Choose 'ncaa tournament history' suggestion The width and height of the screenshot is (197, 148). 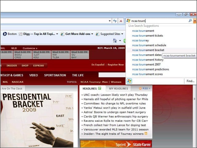[x=148, y=60]
